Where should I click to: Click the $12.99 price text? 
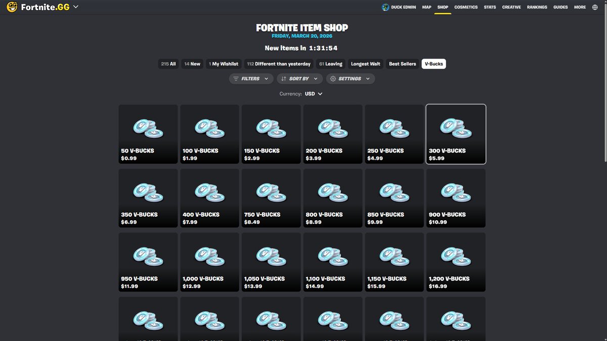coord(191,286)
